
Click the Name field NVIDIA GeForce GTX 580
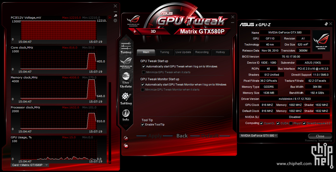click(285, 32)
